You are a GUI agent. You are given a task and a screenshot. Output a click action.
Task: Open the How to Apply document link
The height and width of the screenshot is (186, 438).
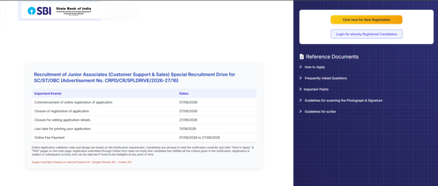pos(314,67)
